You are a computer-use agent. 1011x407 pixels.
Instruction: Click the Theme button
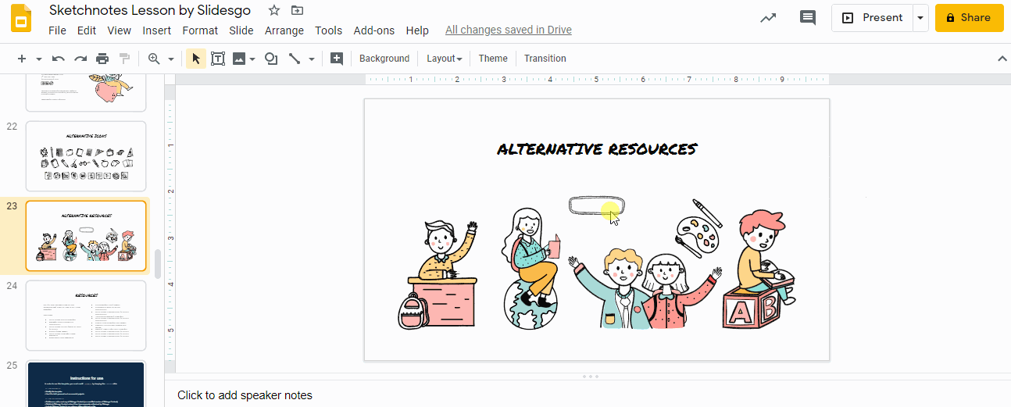click(493, 59)
